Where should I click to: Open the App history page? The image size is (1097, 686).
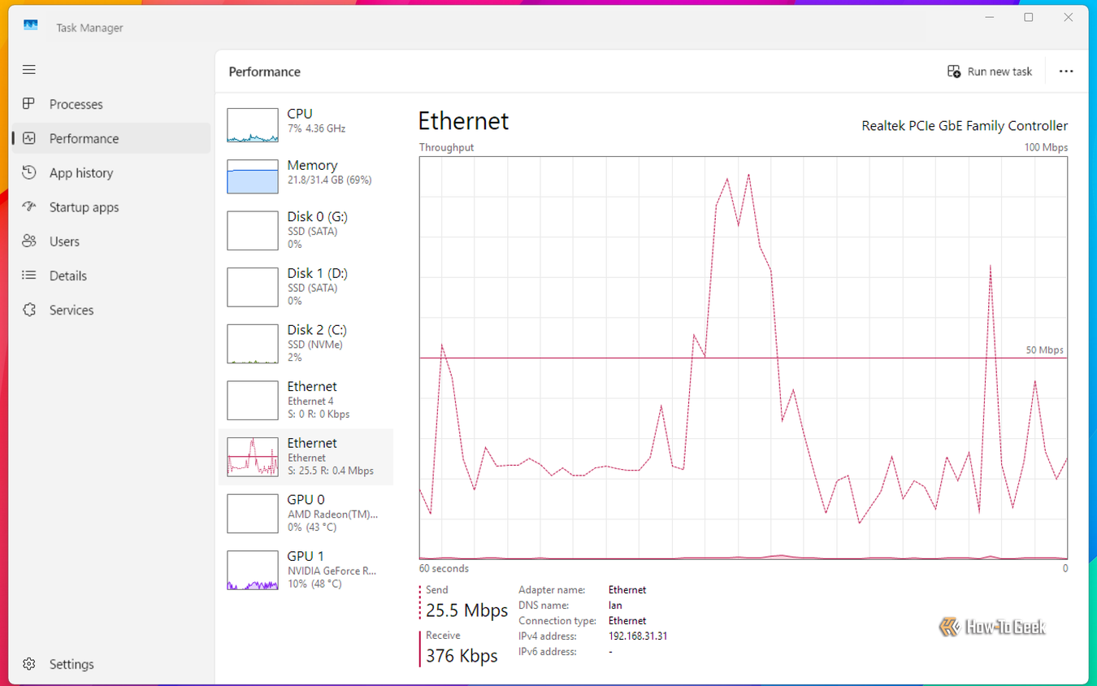point(81,173)
